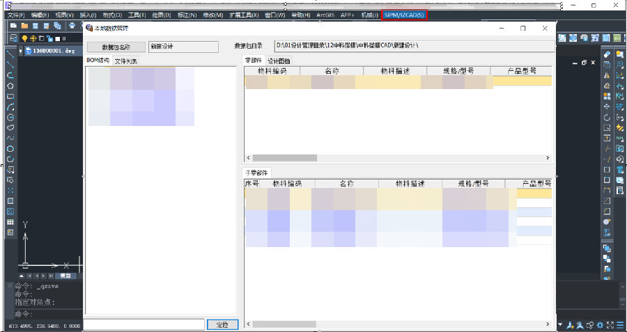This screenshot has width=627, height=332.
Task: Click the Bring to front draw order icon
Action: tap(607, 248)
